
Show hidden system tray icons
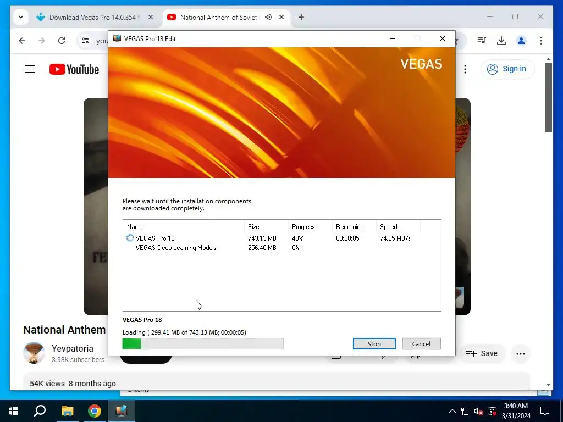pos(452,411)
